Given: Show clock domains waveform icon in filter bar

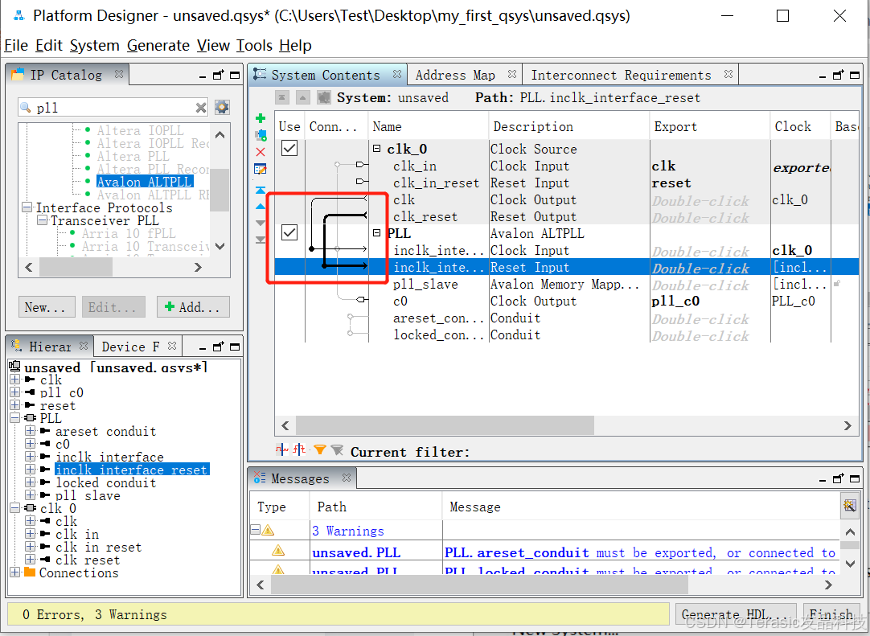Looking at the screenshot, I should pos(282,449).
